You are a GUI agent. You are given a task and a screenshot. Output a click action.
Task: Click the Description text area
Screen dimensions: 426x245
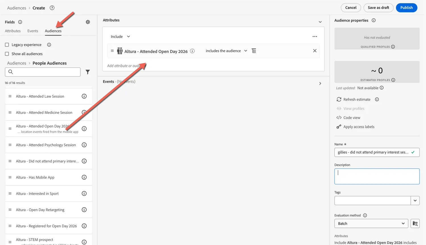point(377,176)
